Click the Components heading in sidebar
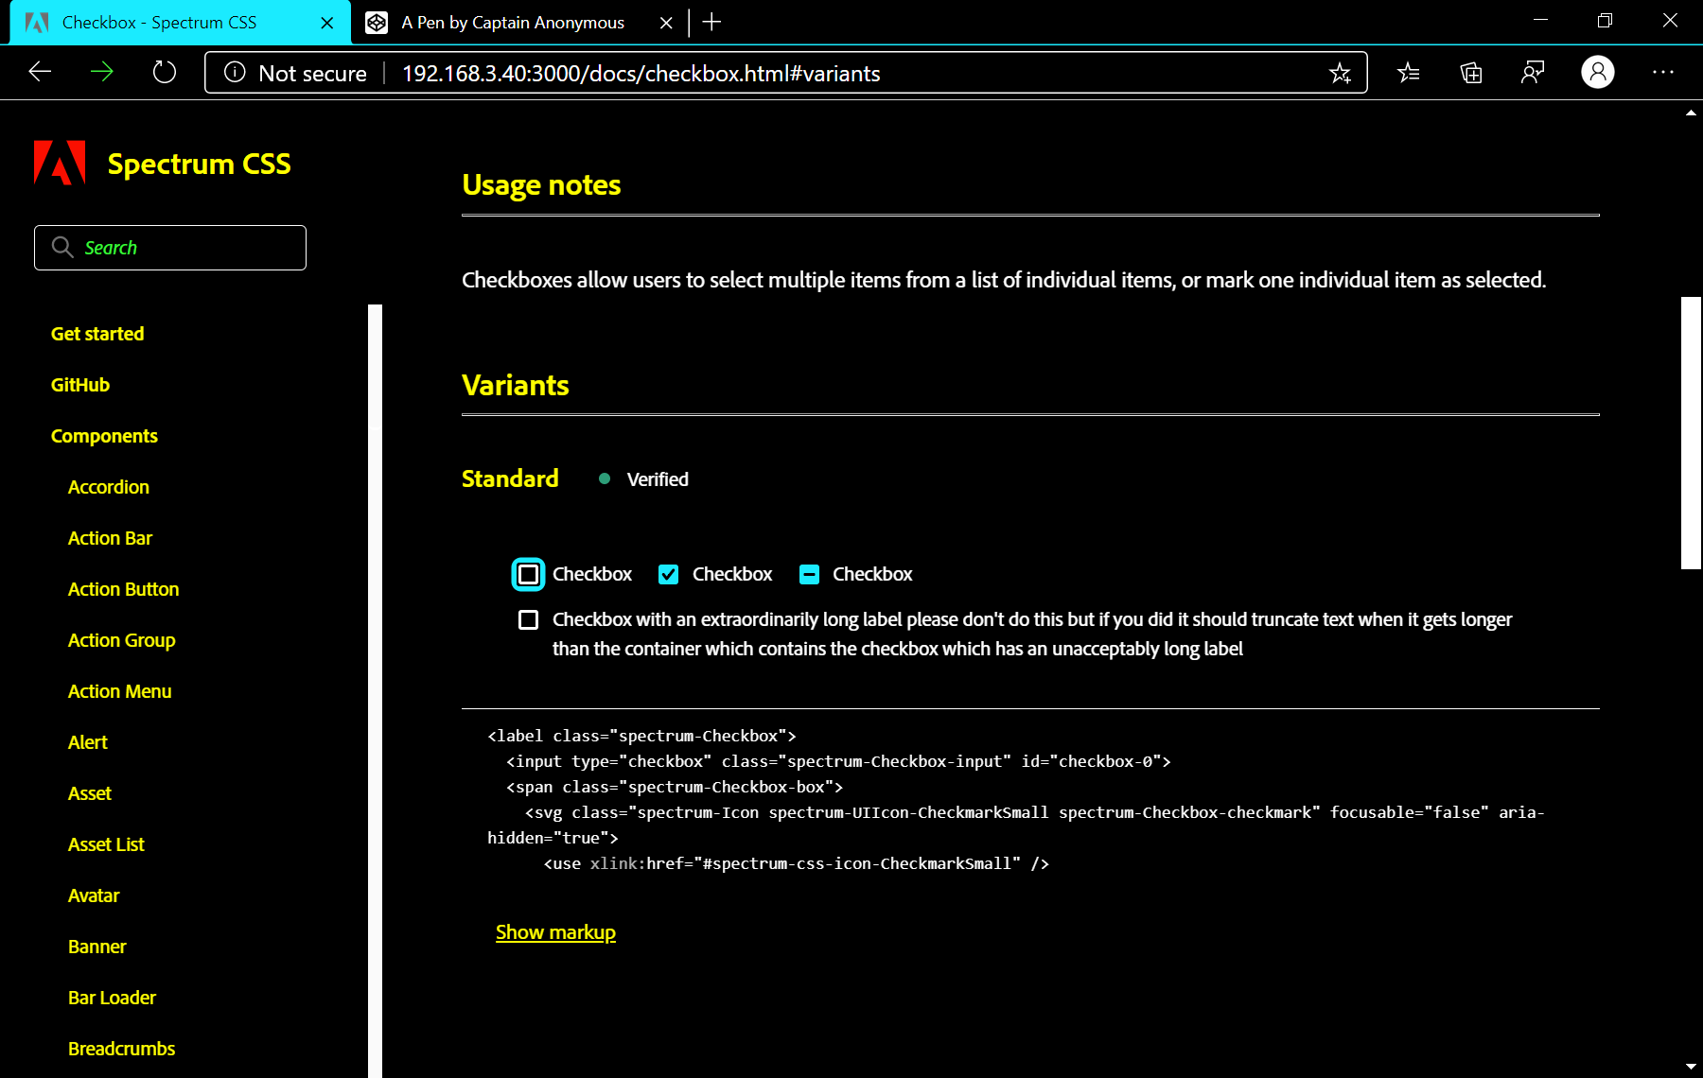This screenshot has height=1078, width=1703. pos(104,436)
